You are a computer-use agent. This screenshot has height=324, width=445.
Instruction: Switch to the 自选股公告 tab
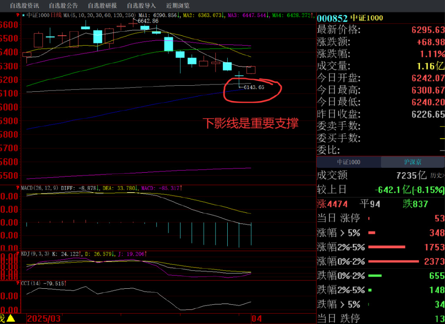pos(63,6)
